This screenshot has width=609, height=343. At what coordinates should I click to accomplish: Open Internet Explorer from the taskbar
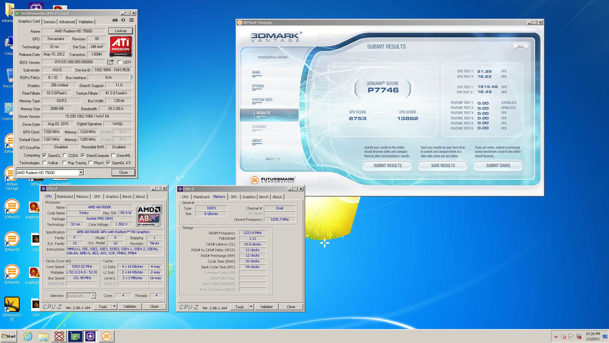coord(28,336)
